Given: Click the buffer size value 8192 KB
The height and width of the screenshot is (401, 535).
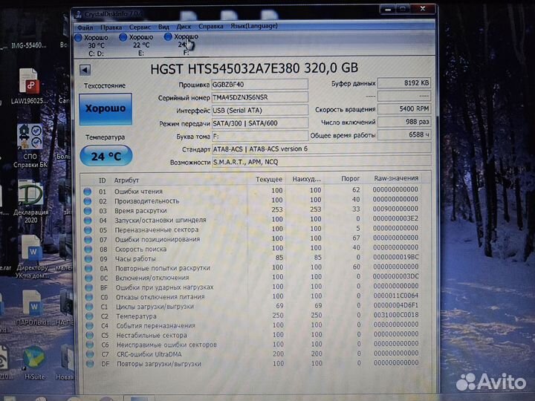Looking at the screenshot, I should tap(404, 83).
